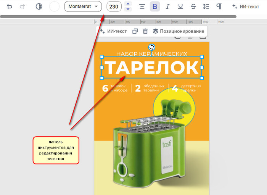Toggle bold formatting
Screen dimensions: 267x195
pyautogui.click(x=155, y=6)
